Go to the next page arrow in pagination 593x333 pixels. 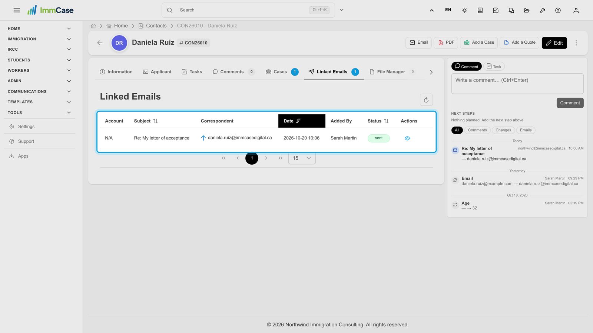266,158
